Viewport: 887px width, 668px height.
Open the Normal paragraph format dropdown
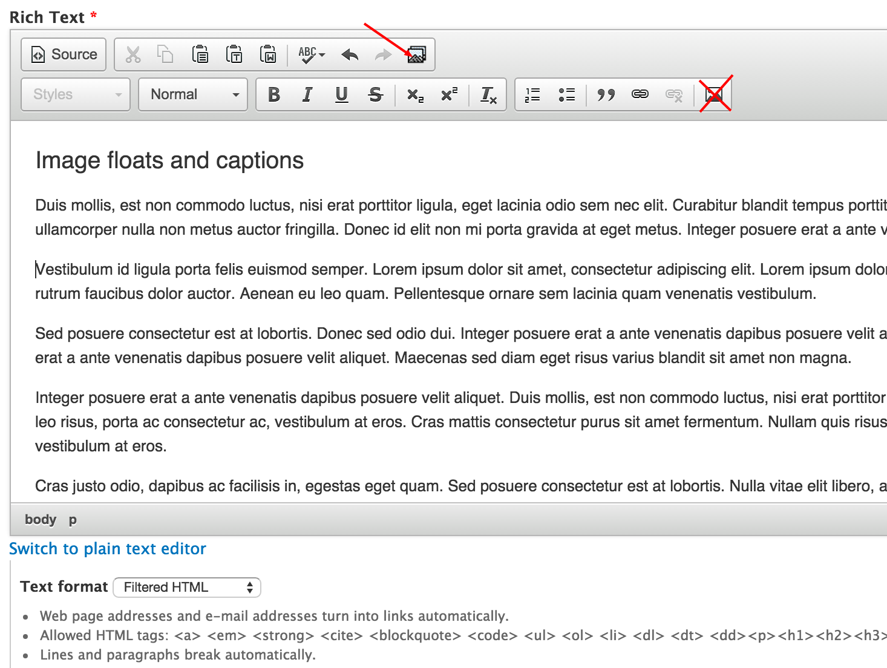[193, 94]
